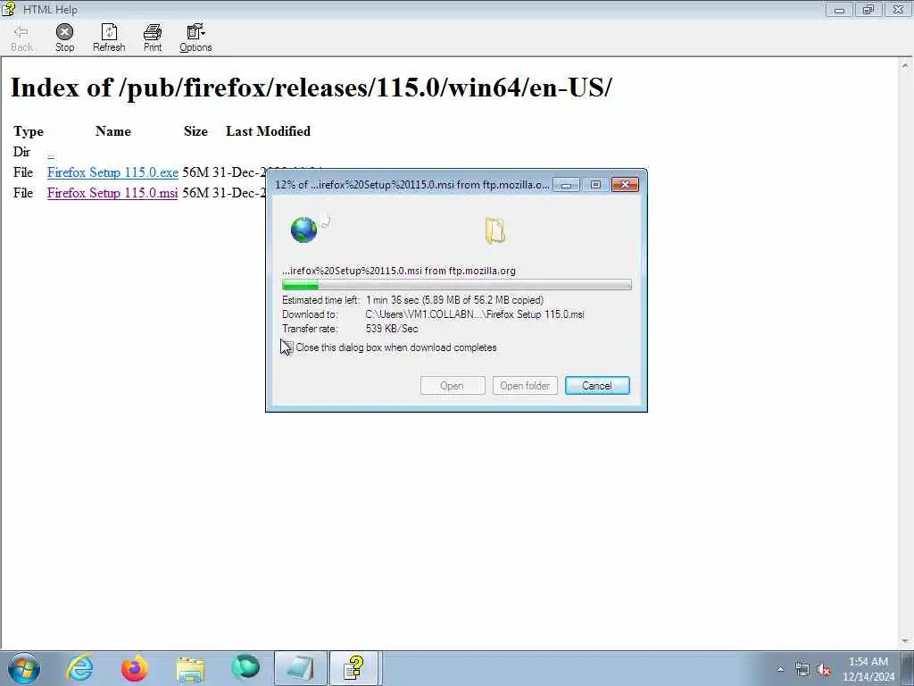This screenshot has height=686, width=914.
Task: Minimize the HTML Help window
Action: (839, 9)
